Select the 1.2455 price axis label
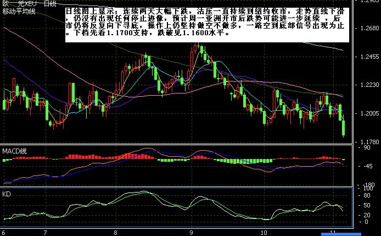Viewport: 381px width, 236px height. (370, 57)
